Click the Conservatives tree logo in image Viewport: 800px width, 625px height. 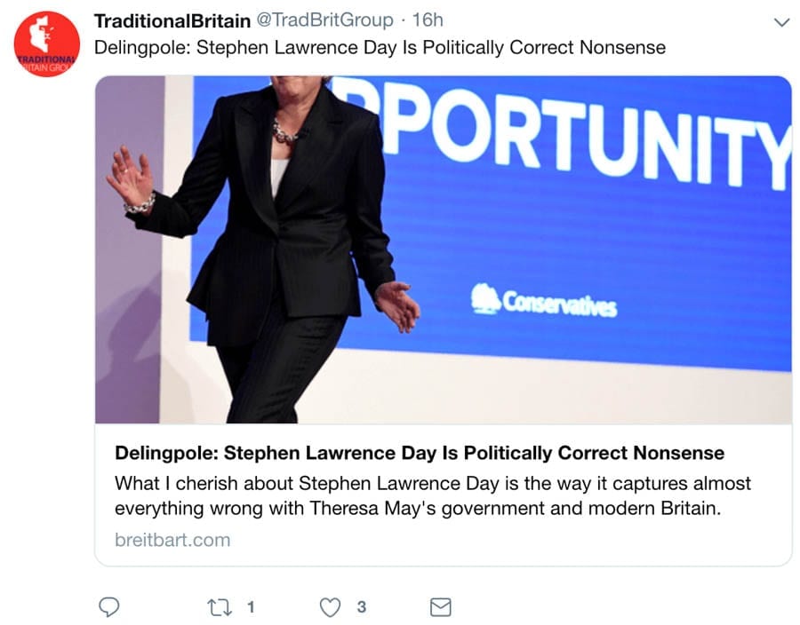(x=484, y=299)
